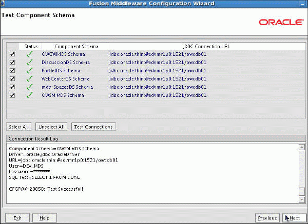Click the masked Password log line

pyautogui.click(x=29, y=172)
